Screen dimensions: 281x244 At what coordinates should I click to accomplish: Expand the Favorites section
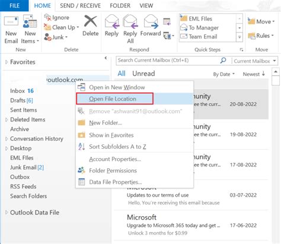click(x=7, y=62)
